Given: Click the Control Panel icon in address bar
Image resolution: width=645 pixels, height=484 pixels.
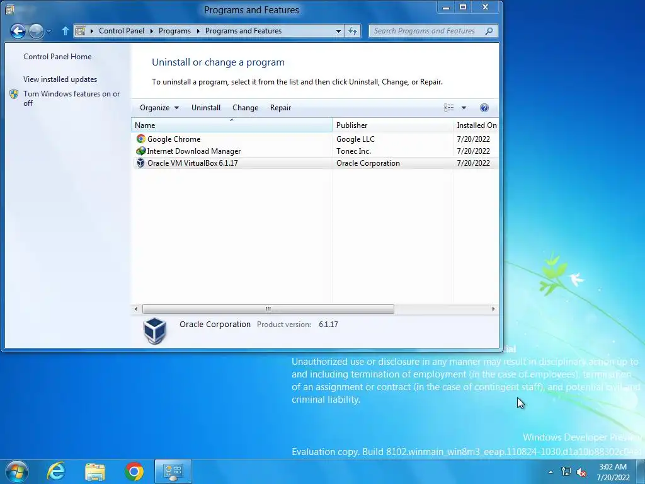Looking at the screenshot, I should [x=81, y=31].
